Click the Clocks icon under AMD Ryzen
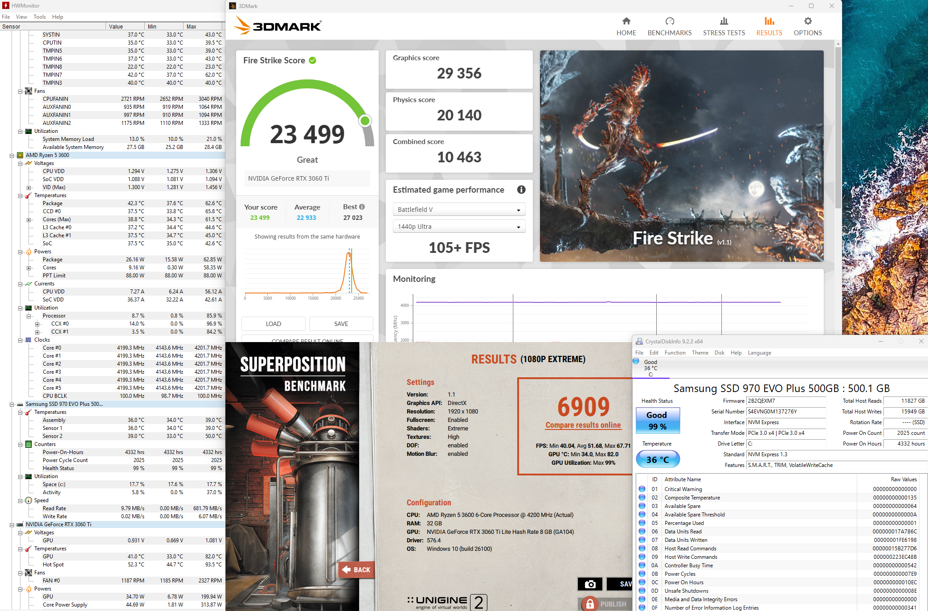The width and height of the screenshot is (928, 611). click(x=29, y=340)
